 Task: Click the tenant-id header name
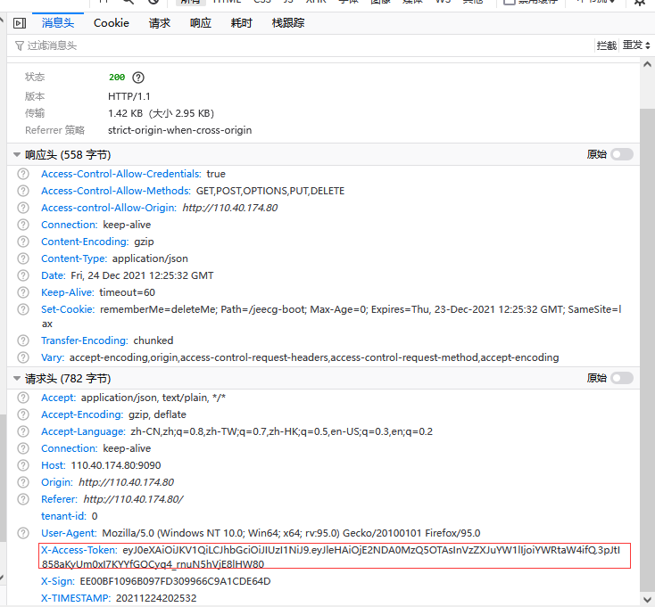point(63,516)
